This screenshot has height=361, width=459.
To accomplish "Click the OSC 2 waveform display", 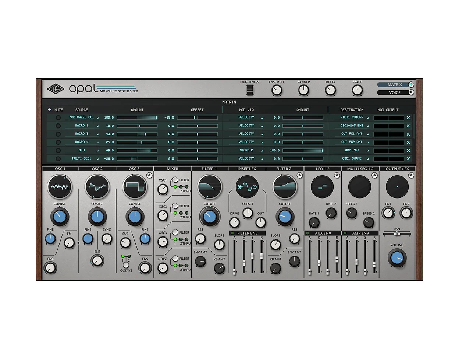I will 97,187.
